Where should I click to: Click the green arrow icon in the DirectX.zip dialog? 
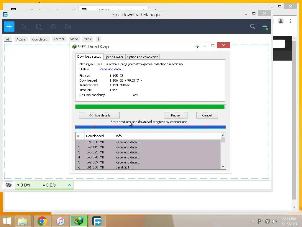coord(197,46)
